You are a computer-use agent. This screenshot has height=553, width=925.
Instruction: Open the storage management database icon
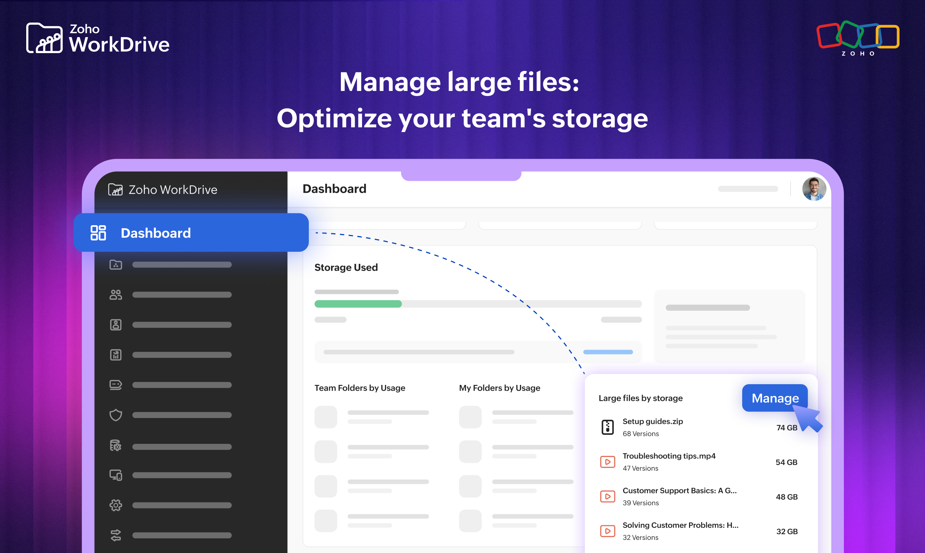click(116, 446)
